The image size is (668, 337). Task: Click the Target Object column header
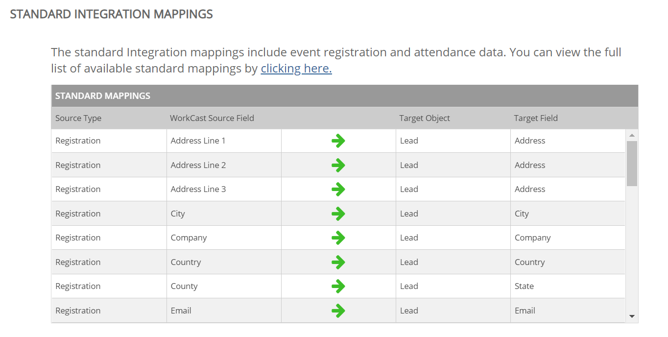tap(425, 118)
